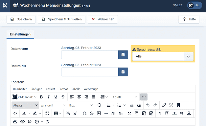This screenshot has width=206, height=126.
Task: Toggle fullscreen editor mode
Action: (47, 114)
